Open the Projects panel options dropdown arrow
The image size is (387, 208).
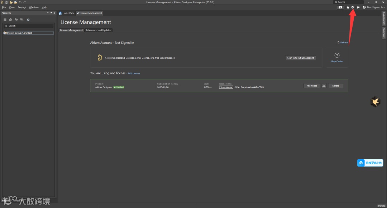(48, 13)
